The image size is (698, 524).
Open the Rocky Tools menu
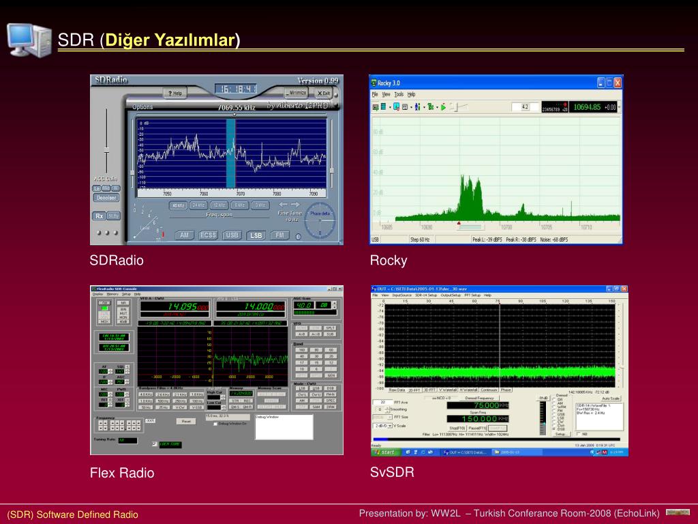tap(399, 94)
